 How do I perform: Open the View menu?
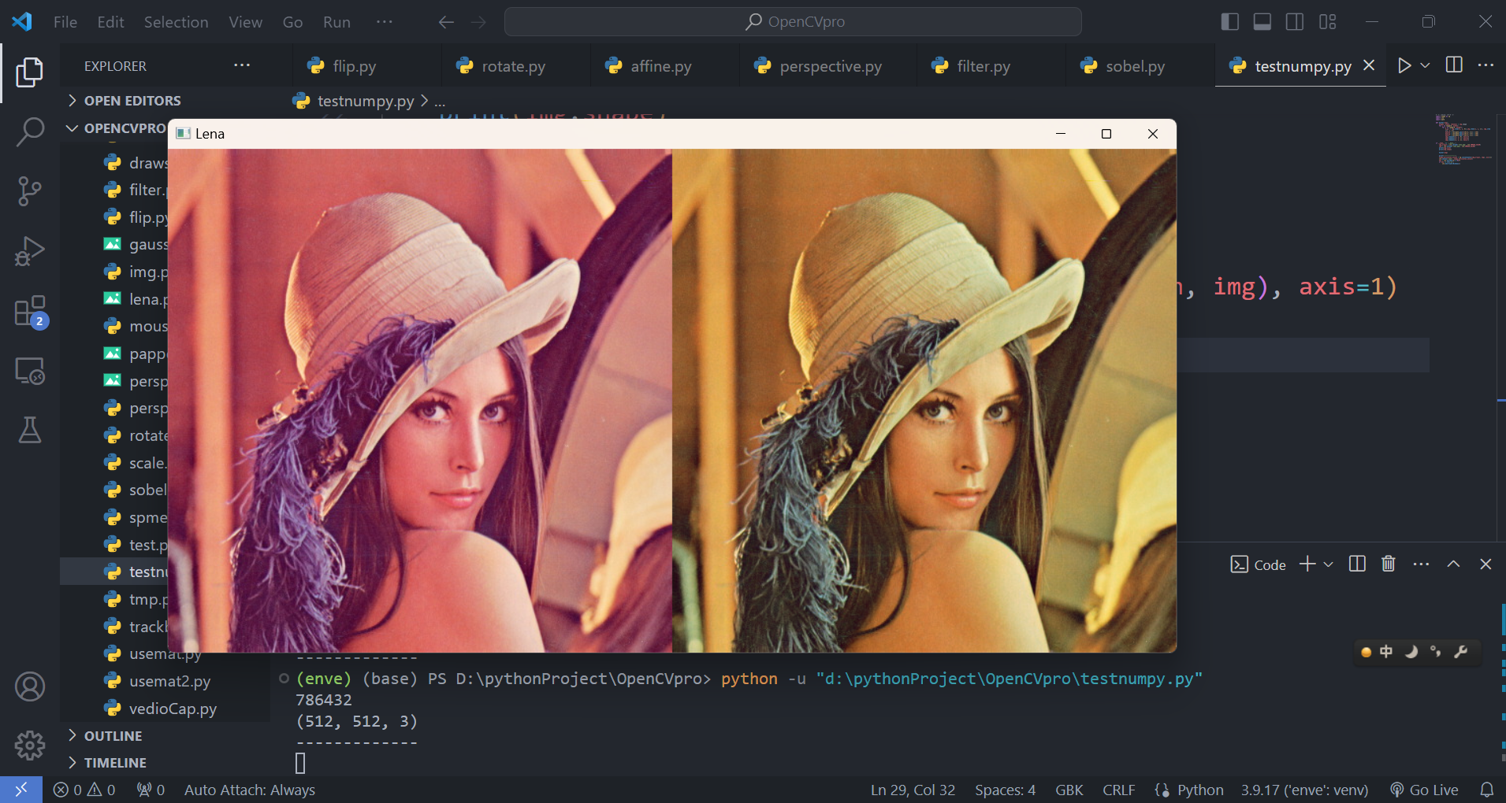pyautogui.click(x=245, y=22)
